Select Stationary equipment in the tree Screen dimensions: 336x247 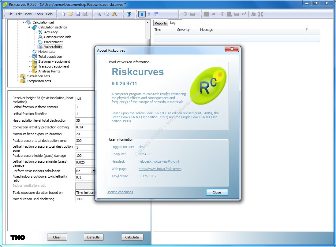pyautogui.click(x=54, y=61)
